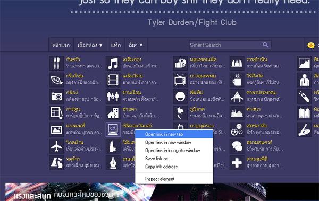Open the แท็ก navigation item

point(116,45)
